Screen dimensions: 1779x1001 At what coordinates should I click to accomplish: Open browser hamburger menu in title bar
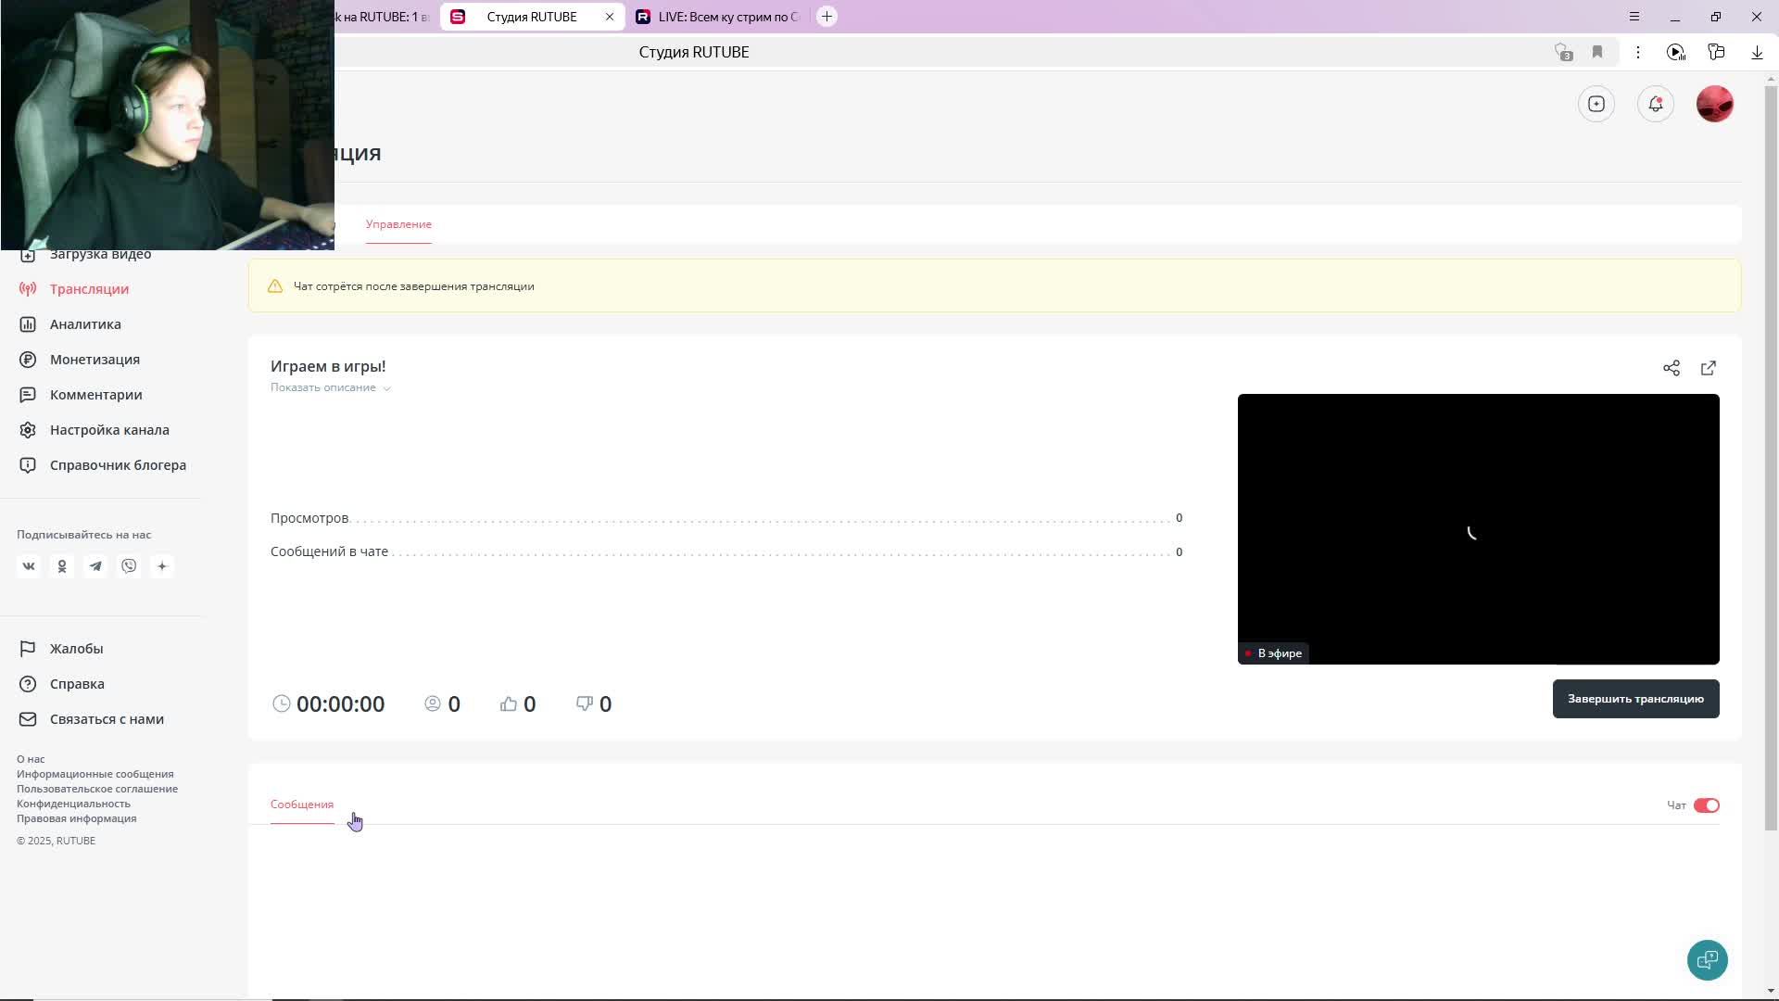click(1634, 17)
